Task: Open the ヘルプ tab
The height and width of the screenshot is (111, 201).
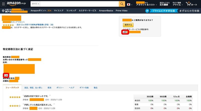Action: (72, 88)
